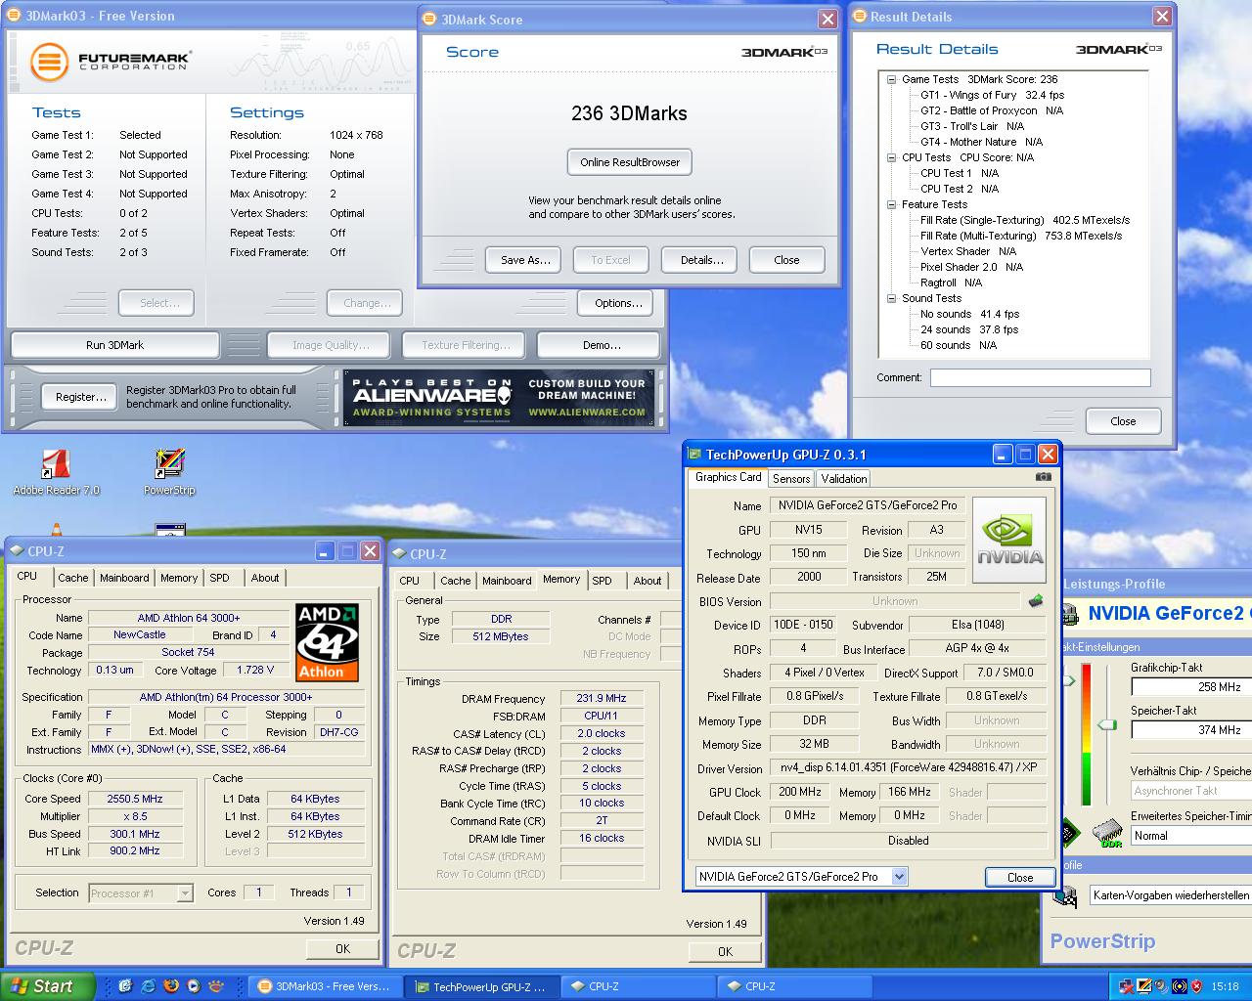
Task: Click the GPU-Z screenshot camera icon
Action: [1044, 477]
